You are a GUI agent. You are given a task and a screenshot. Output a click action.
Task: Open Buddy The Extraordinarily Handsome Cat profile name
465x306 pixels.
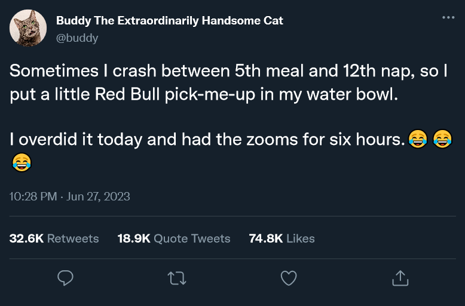169,20
